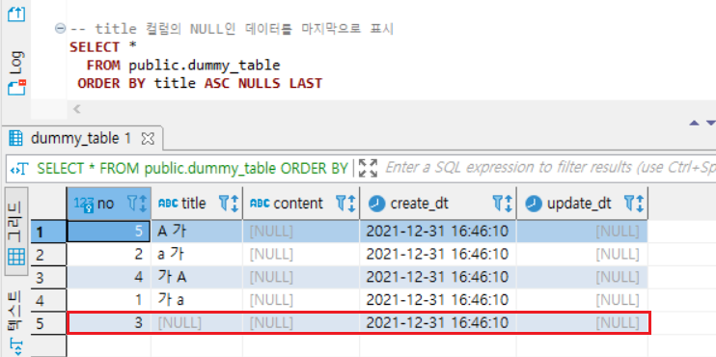Open filter funnel on update_dt column
The image size is (716, 357).
(x=629, y=204)
